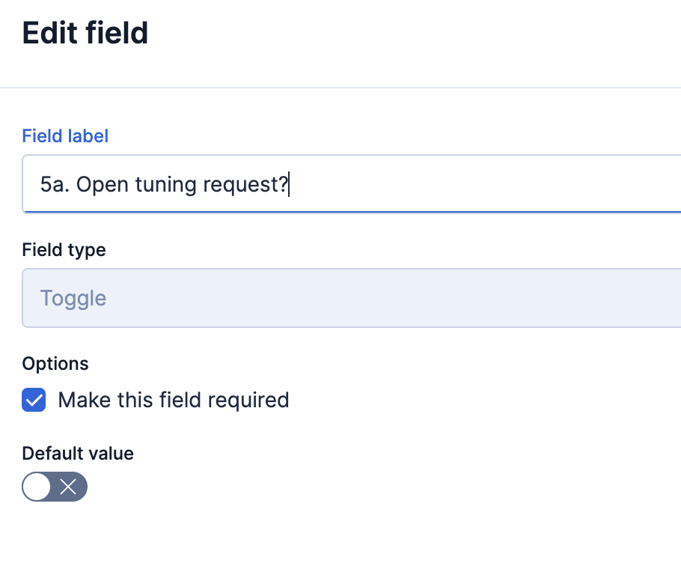Toggle the Default value switch on

55,488
